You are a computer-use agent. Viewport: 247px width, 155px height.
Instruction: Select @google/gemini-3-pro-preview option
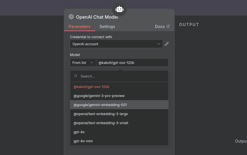coord(99,96)
